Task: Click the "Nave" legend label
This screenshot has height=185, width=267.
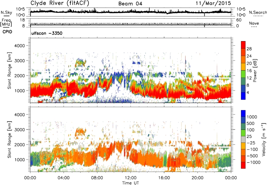Action: 254,23
